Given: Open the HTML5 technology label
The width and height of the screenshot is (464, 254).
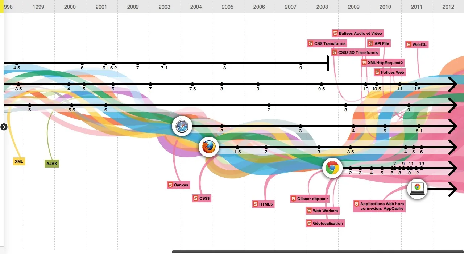Looking at the screenshot, I should 263,204.
